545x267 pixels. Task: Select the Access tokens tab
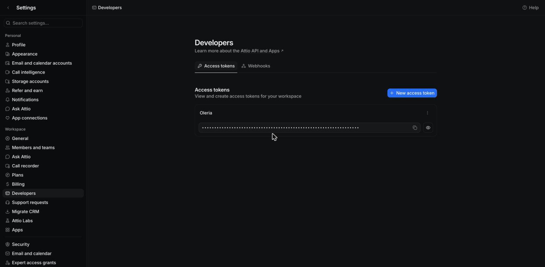click(x=216, y=66)
